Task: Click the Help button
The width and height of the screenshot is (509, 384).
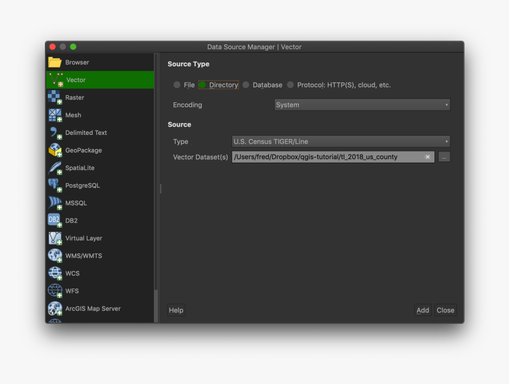Action: pos(176,310)
